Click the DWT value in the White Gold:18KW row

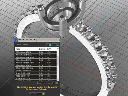(x=49, y=65)
